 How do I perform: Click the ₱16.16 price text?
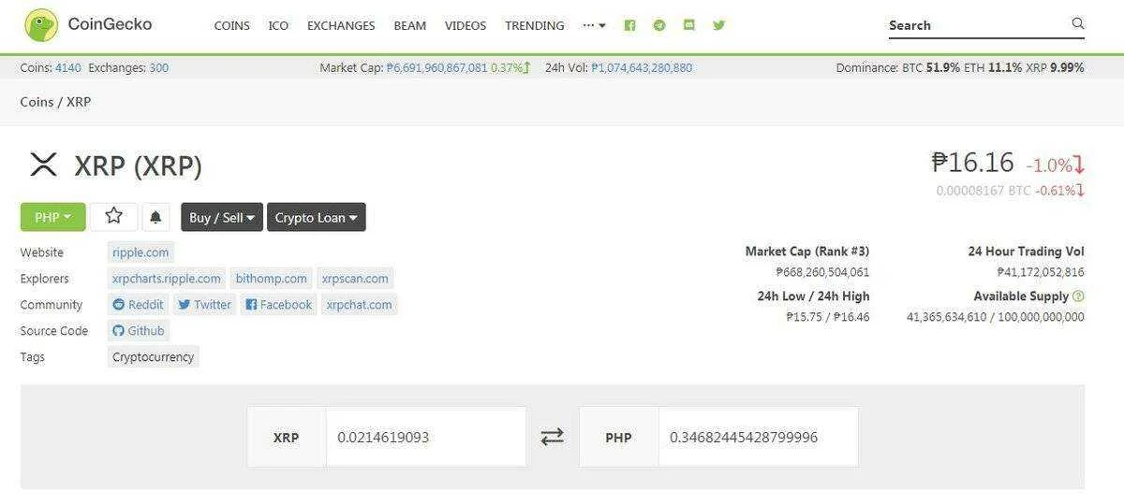(x=972, y=163)
